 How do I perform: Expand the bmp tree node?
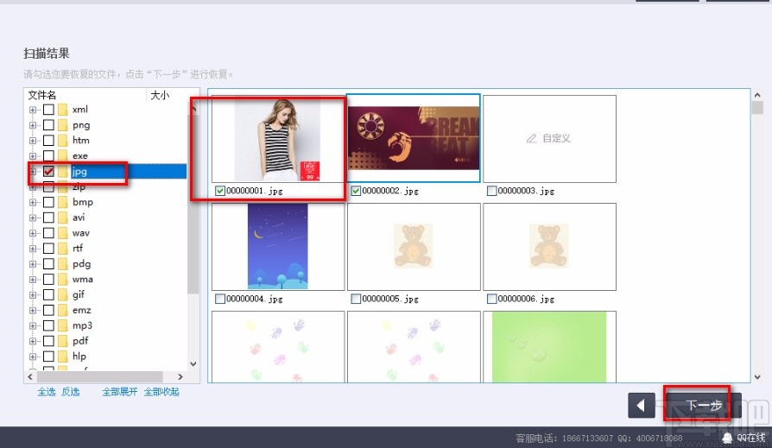[x=33, y=202]
